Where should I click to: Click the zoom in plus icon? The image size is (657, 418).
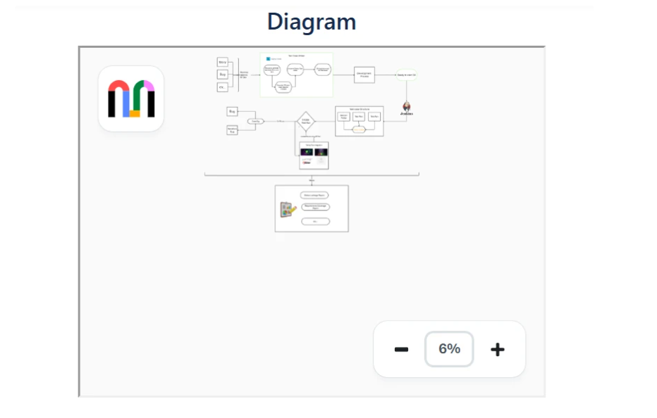click(497, 348)
